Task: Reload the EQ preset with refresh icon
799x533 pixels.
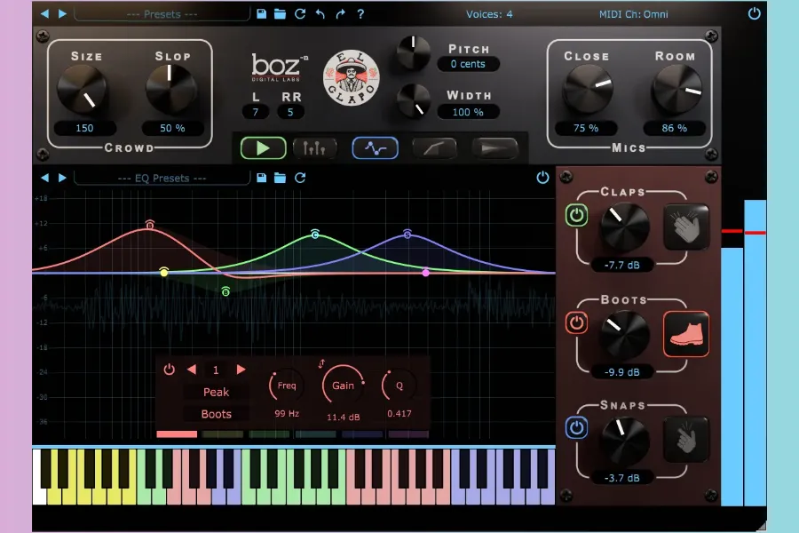Action: pos(300,178)
